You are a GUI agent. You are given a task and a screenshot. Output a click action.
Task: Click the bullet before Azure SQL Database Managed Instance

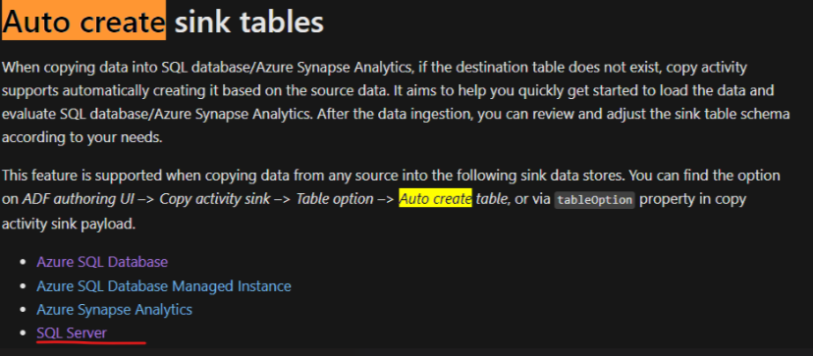[23, 286]
